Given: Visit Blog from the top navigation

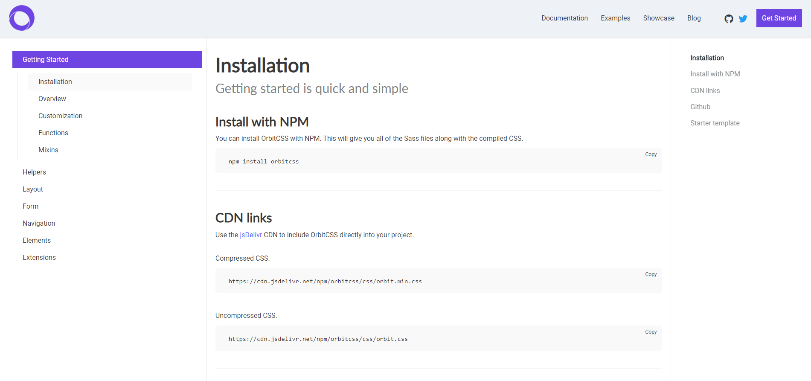Looking at the screenshot, I should coord(694,18).
